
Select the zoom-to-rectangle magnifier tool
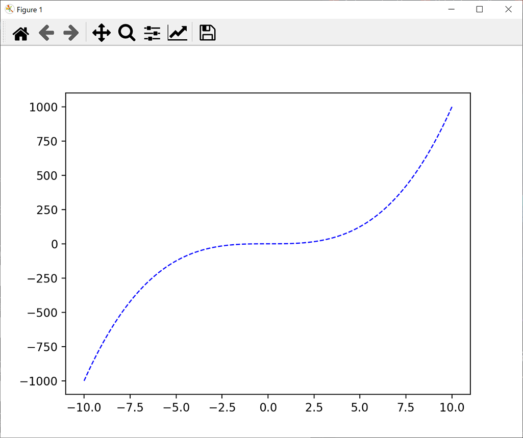(x=127, y=33)
